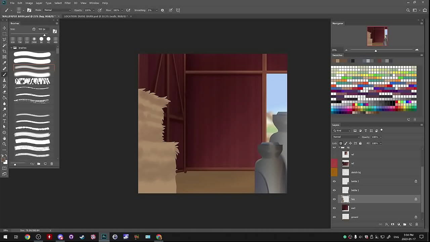
Task: Open the Filter menu
Action: click(68, 3)
